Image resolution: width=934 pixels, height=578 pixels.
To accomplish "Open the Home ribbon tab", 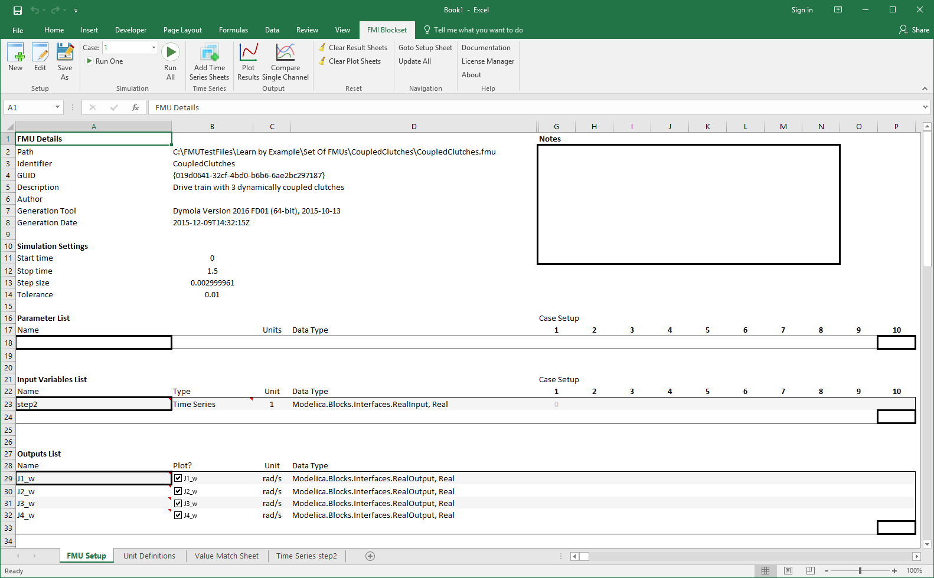I will click(54, 30).
